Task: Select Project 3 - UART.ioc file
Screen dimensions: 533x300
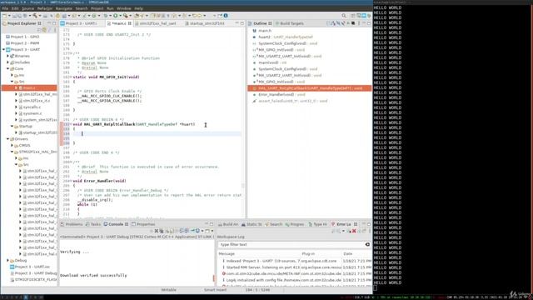Action: (x=32, y=267)
